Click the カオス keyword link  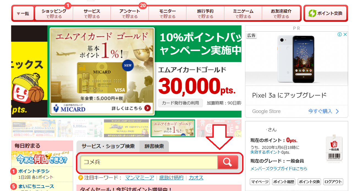point(196,178)
